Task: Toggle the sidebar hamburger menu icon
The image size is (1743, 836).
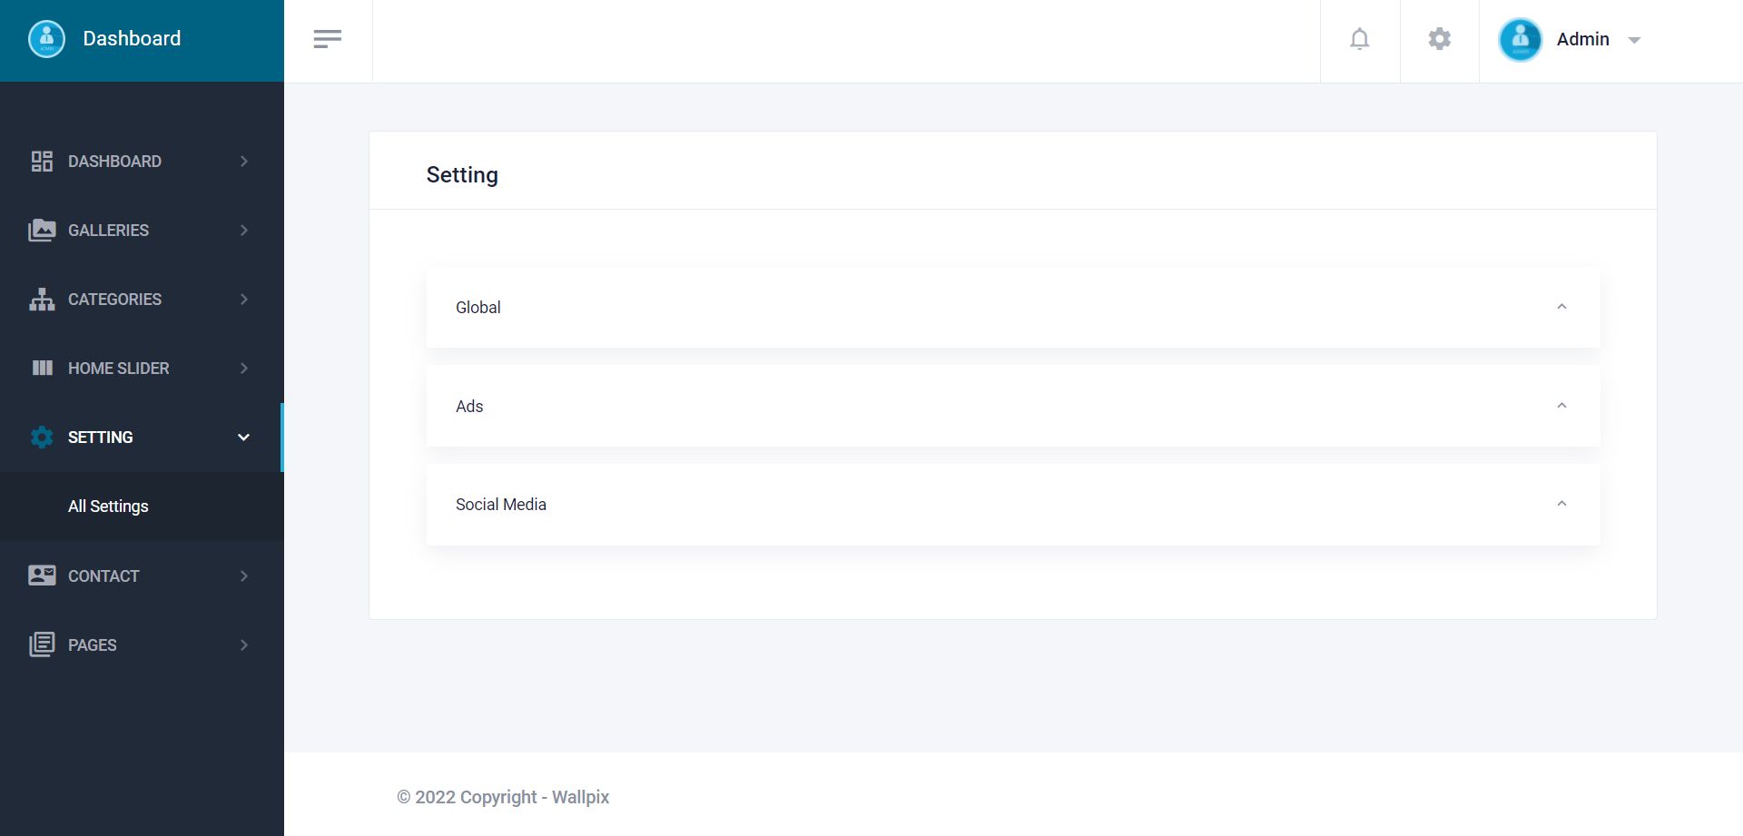Action: coord(328,39)
